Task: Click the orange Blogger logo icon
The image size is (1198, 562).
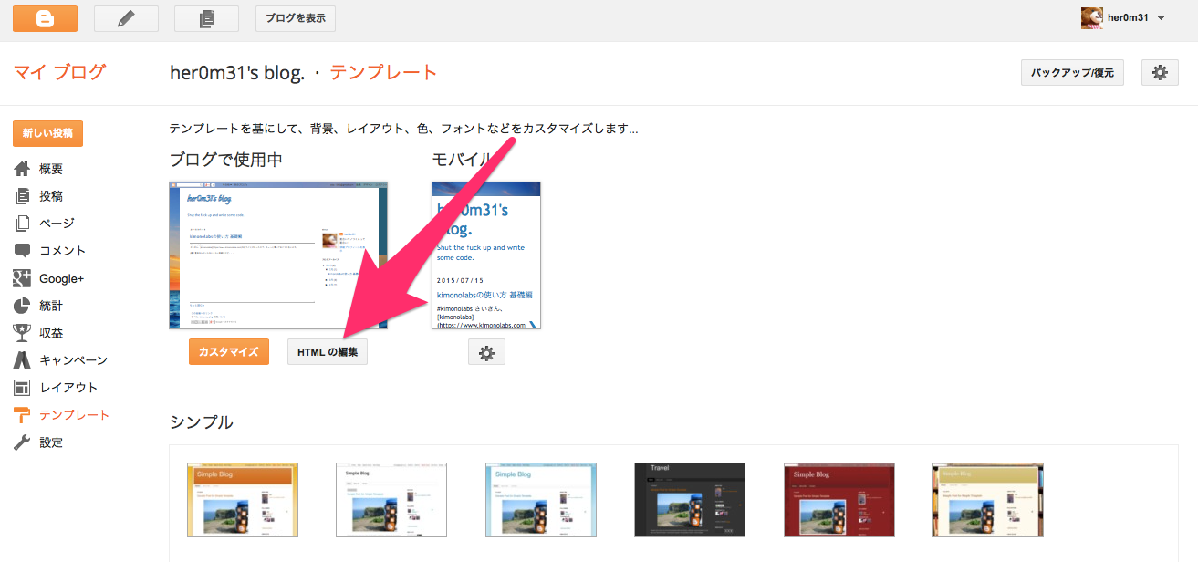Action: [x=45, y=18]
